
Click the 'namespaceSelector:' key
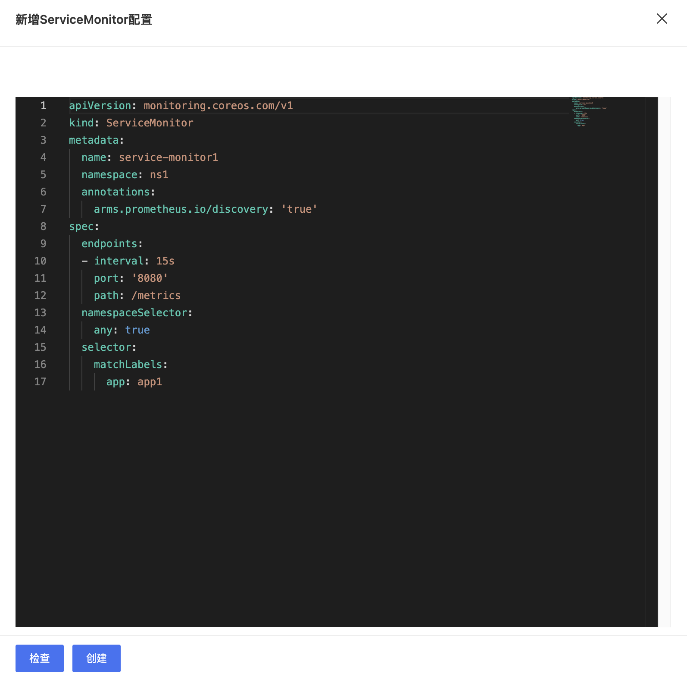[137, 313]
